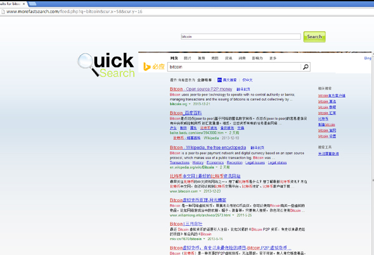This screenshot has height=255, width=374.
Task: Click the link under 搜索工具 heading
Action: tap(328, 154)
